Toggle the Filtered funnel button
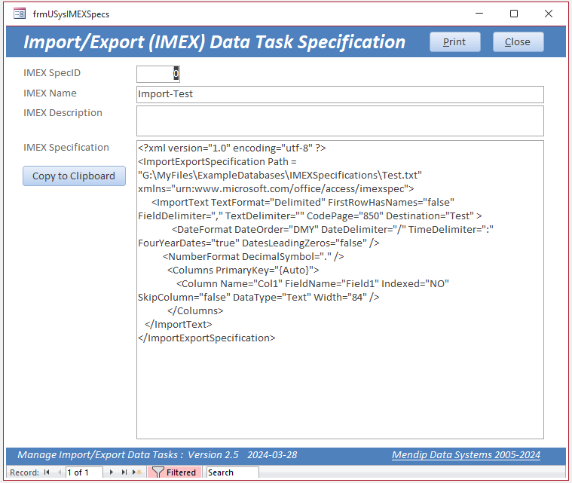 [x=174, y=472]
